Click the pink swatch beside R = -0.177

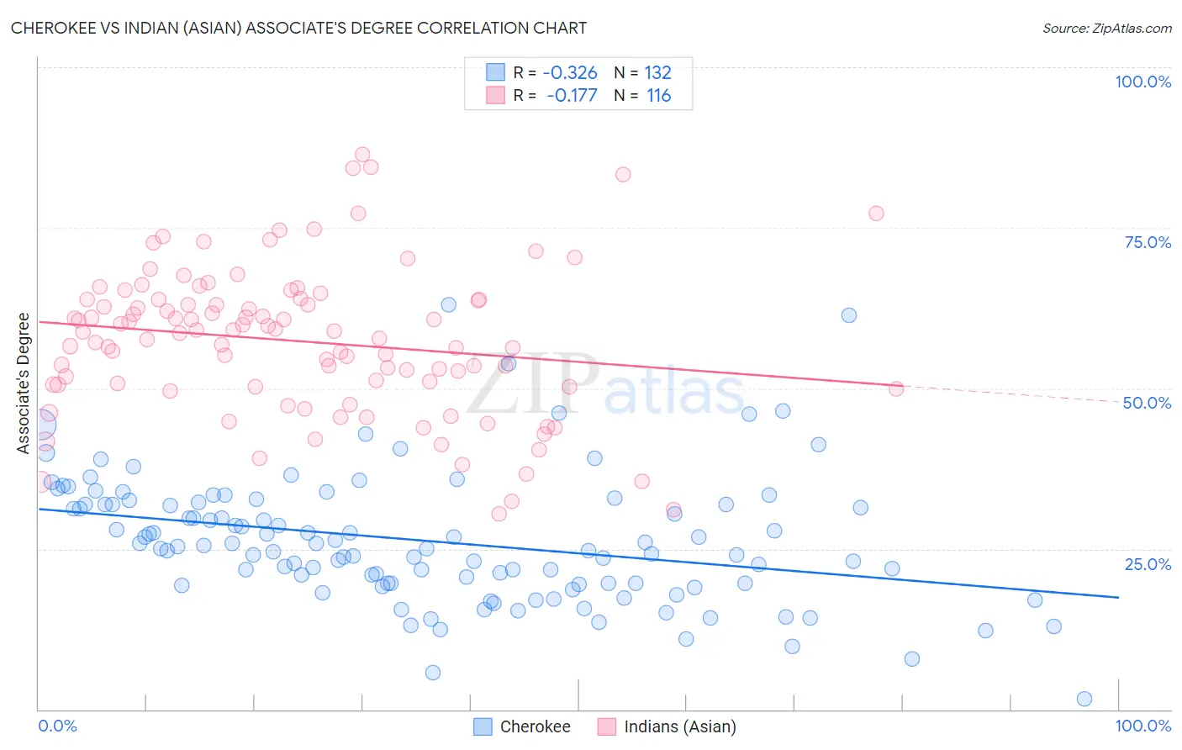point(496,95)
